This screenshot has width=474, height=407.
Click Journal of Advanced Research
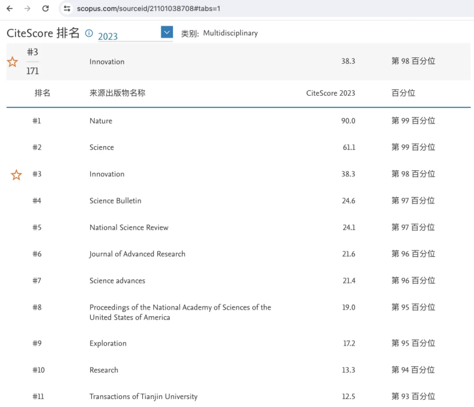coord(137,254)
